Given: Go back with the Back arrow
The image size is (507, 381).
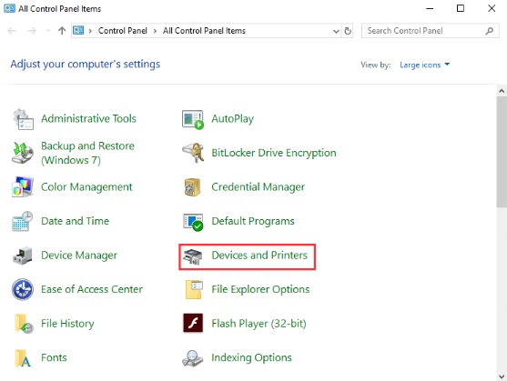Looking at the screenshot, I should tap(12, 31).
